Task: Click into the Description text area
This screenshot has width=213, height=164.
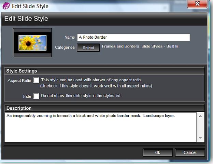Action: pos(101,127)
